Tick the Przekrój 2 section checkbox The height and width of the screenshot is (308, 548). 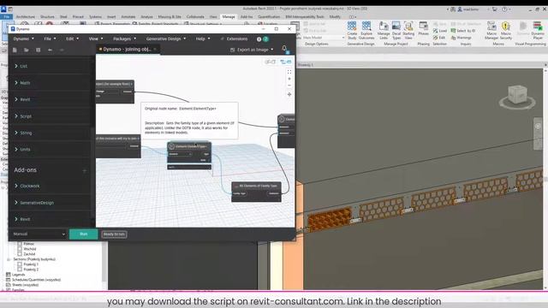click(x=20, y=269)
